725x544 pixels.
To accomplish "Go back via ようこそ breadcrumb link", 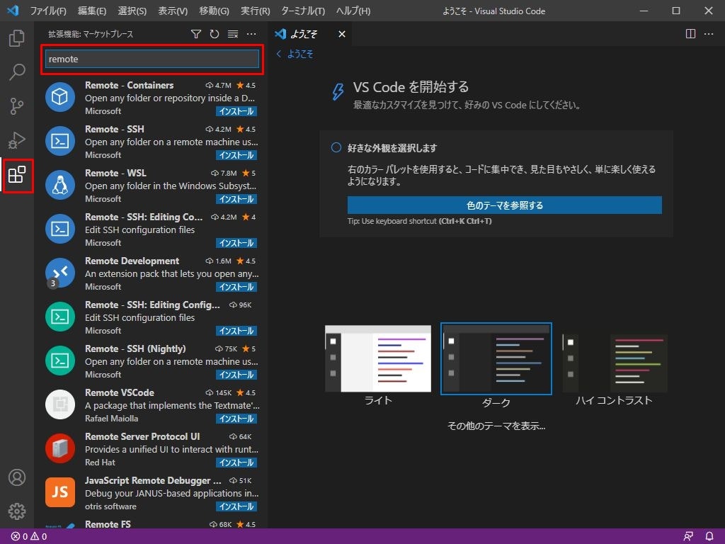I will (x=295, y=54).
